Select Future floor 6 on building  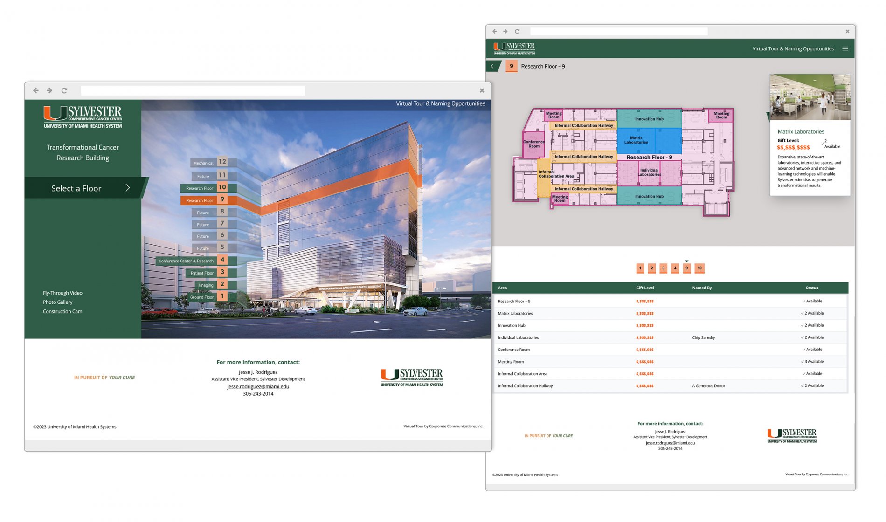pyautogui.click(x=209, y=236)
